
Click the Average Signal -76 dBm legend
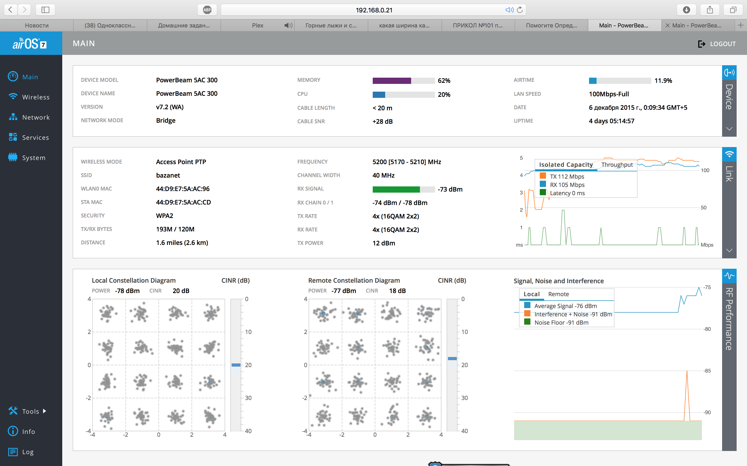pos(565,306)
